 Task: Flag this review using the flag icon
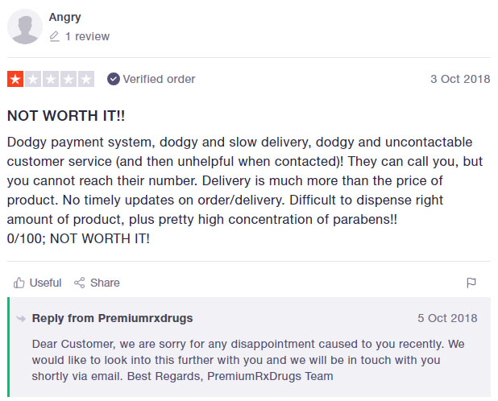point(471,283)
